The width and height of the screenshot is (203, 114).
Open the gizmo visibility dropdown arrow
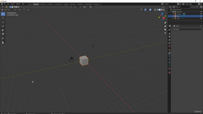click(147, 10)
